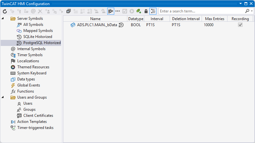The image size is (255, 143).
Task: Open Mapped Symbols in tree
Action: coord(38,31)
